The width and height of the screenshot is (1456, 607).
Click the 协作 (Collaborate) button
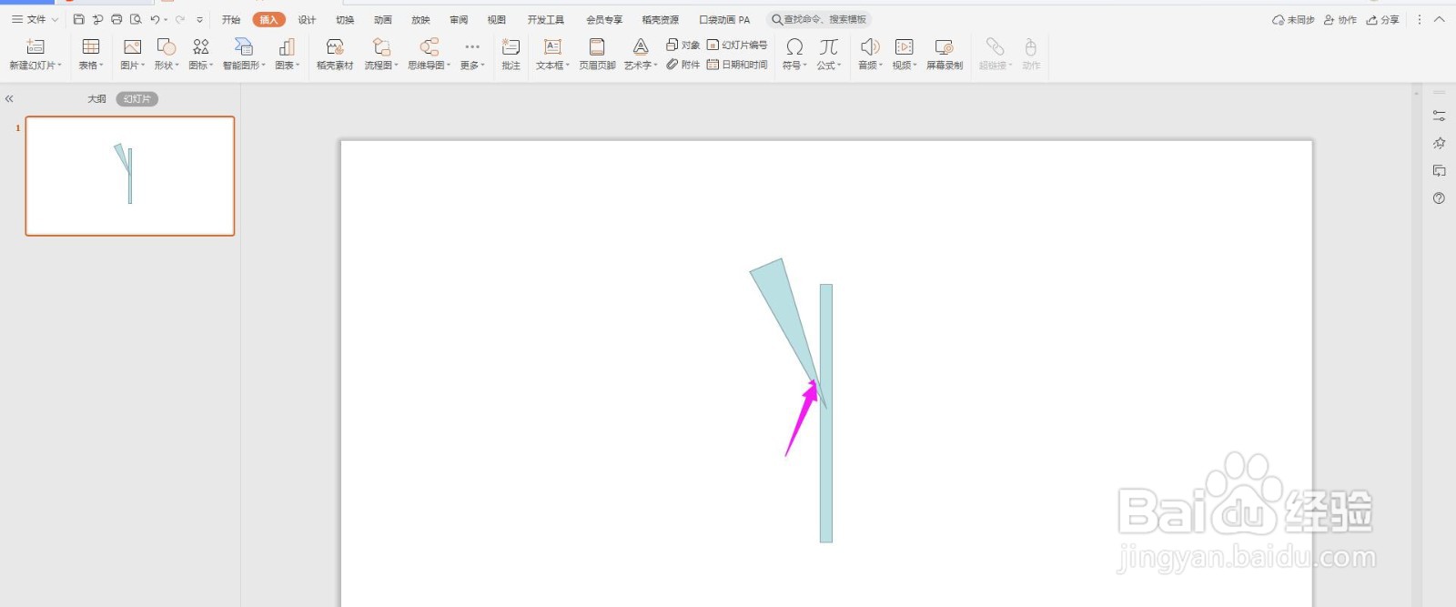point(1340,19)
